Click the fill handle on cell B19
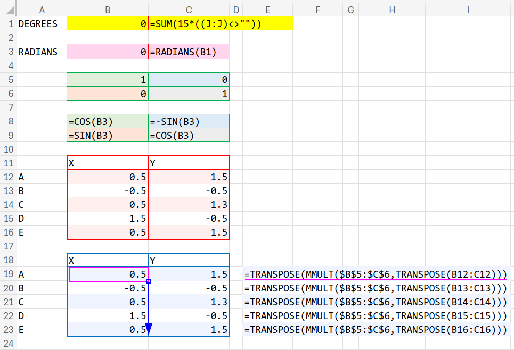 pos(149,281)
